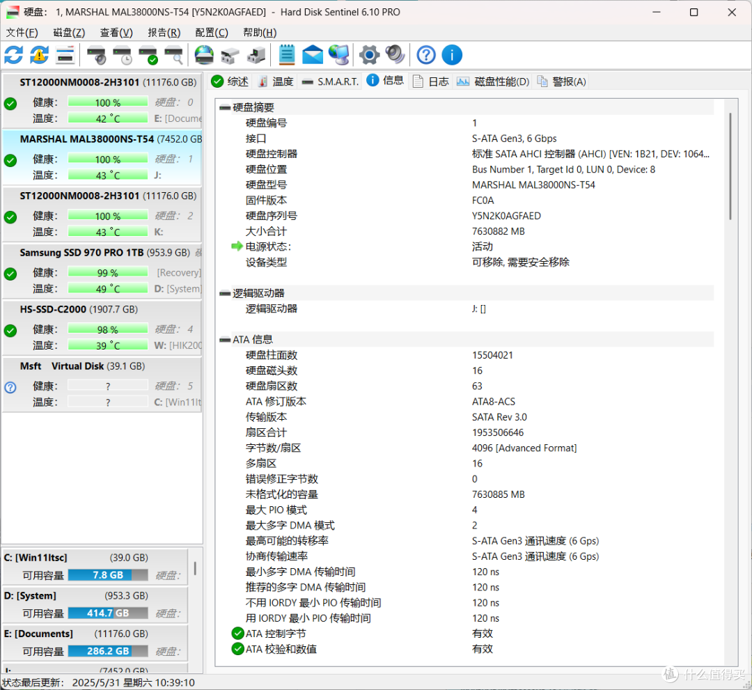Click the disk with speaker noise test icon
This screenshot has width=752, height=690.
pos(97,55)
